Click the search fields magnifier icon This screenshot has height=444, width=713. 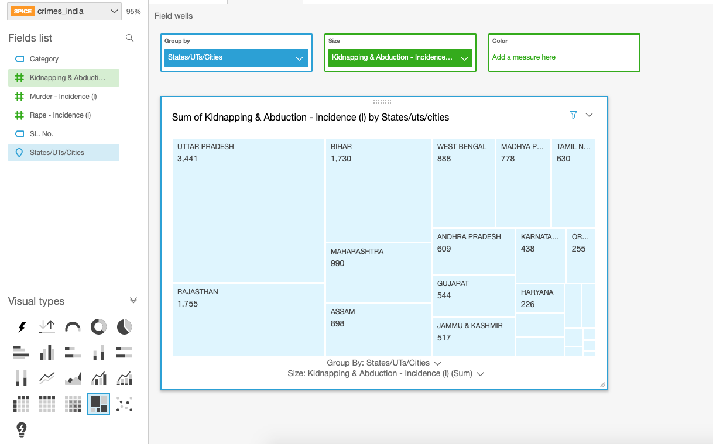130,38
